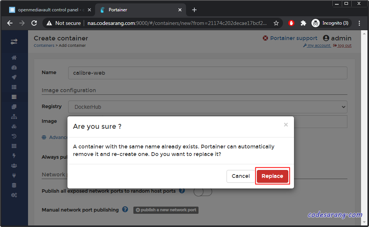Viewport: 369px width, 227px height.
Task: Open the Stacks list icon in sidebar
Action: [14, 87]
